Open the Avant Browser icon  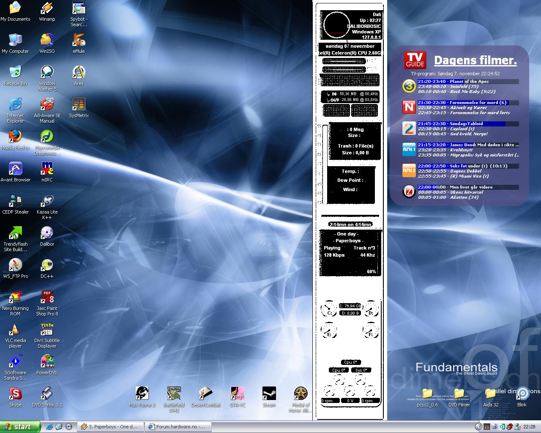(x=15, y=173)
